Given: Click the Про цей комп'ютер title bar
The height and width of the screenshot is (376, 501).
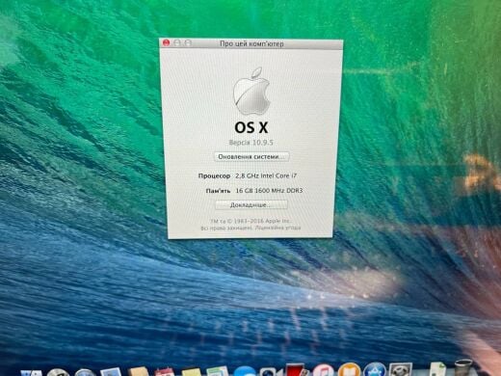Looking at the screenshot, I should 251,43.
